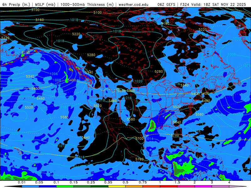Select the light blue 0.01 legend swatch

click(30, 186)
